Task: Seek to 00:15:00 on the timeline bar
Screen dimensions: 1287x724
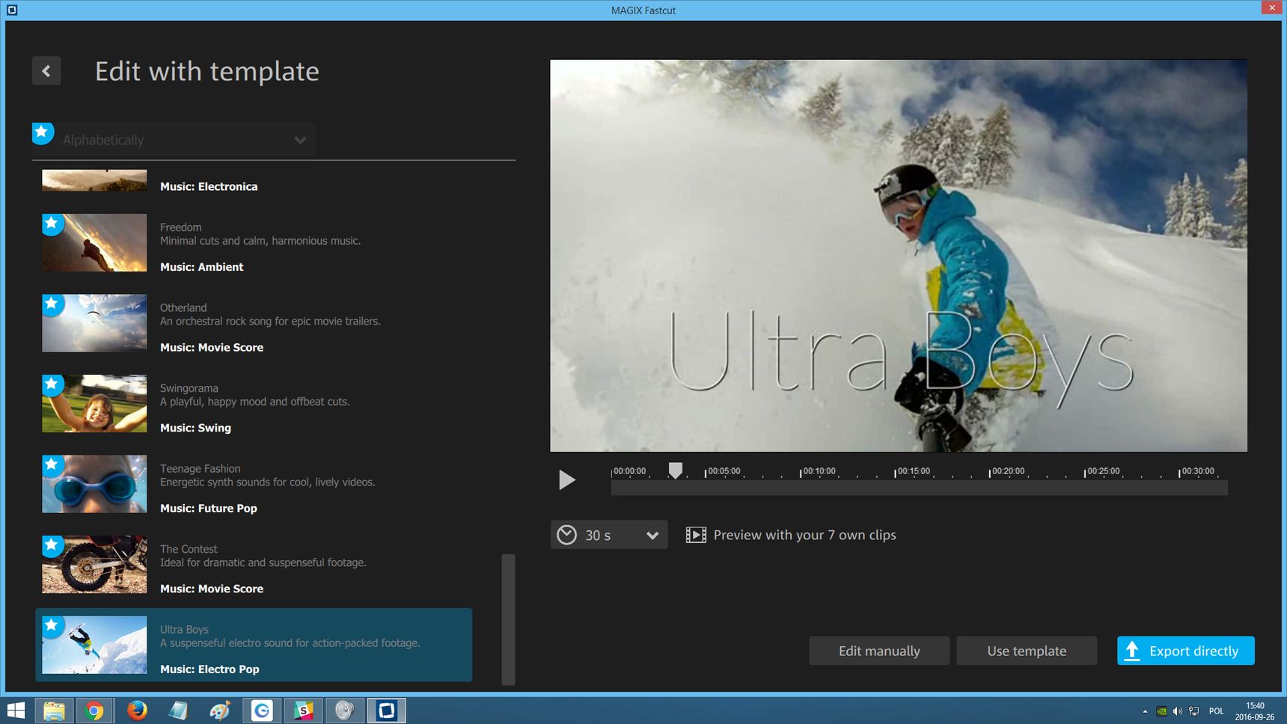Action: 896,488
